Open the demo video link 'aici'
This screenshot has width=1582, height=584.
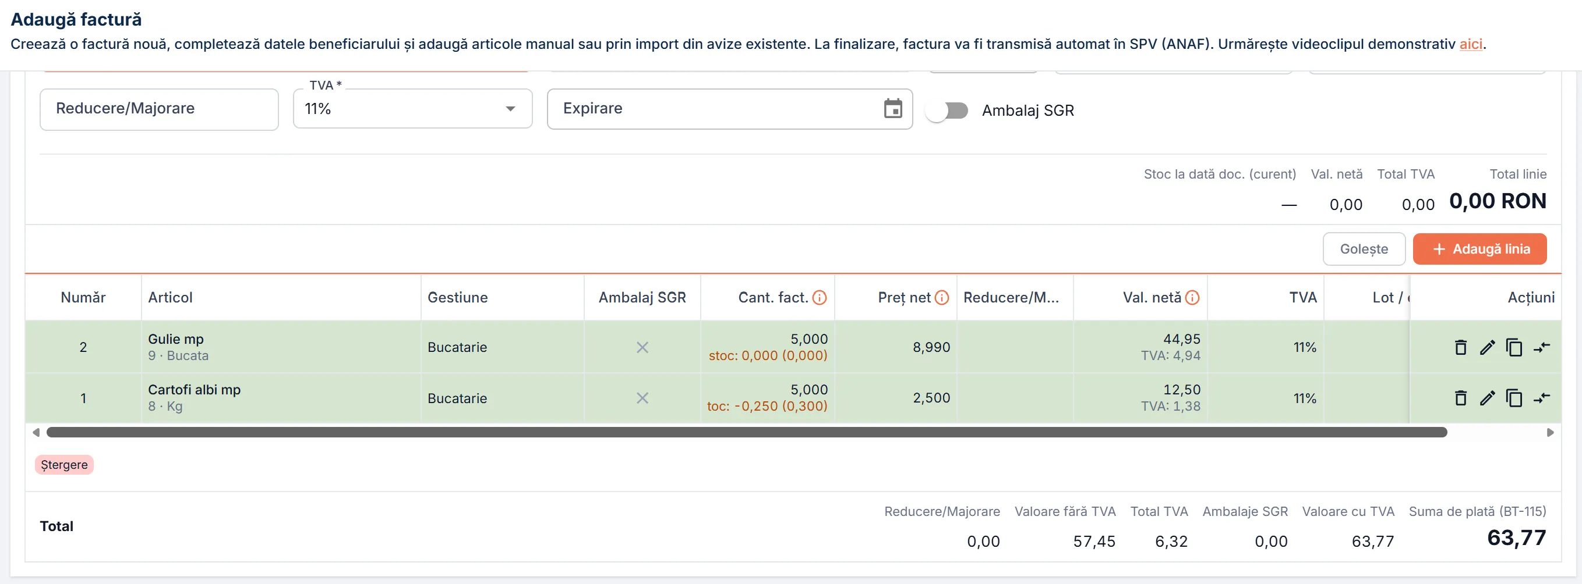click(x=1471, y=44)
